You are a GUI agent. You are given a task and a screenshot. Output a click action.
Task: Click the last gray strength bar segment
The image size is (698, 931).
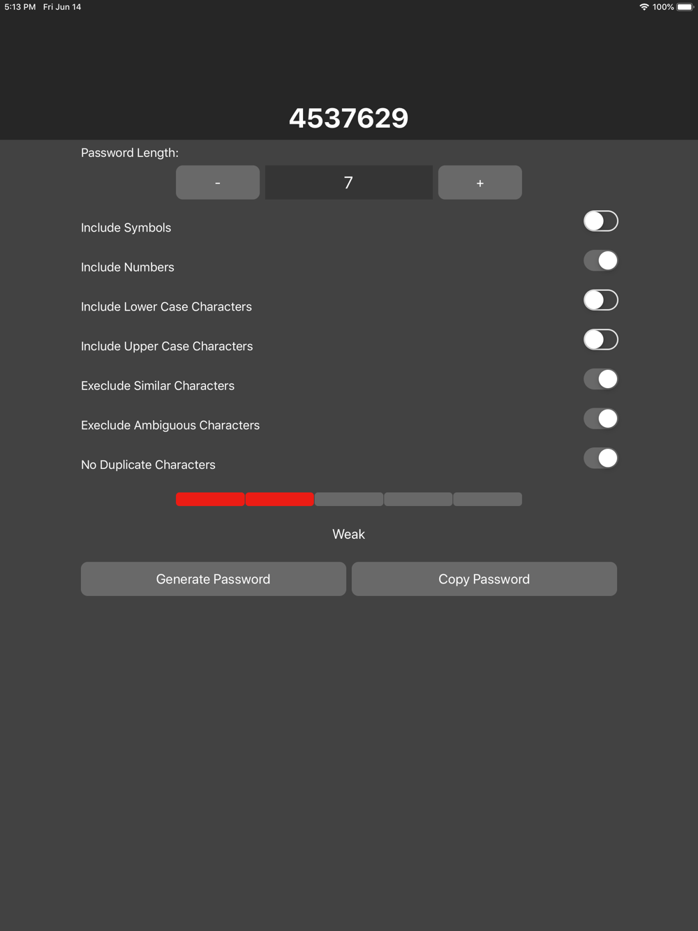[x=488, y=499]
